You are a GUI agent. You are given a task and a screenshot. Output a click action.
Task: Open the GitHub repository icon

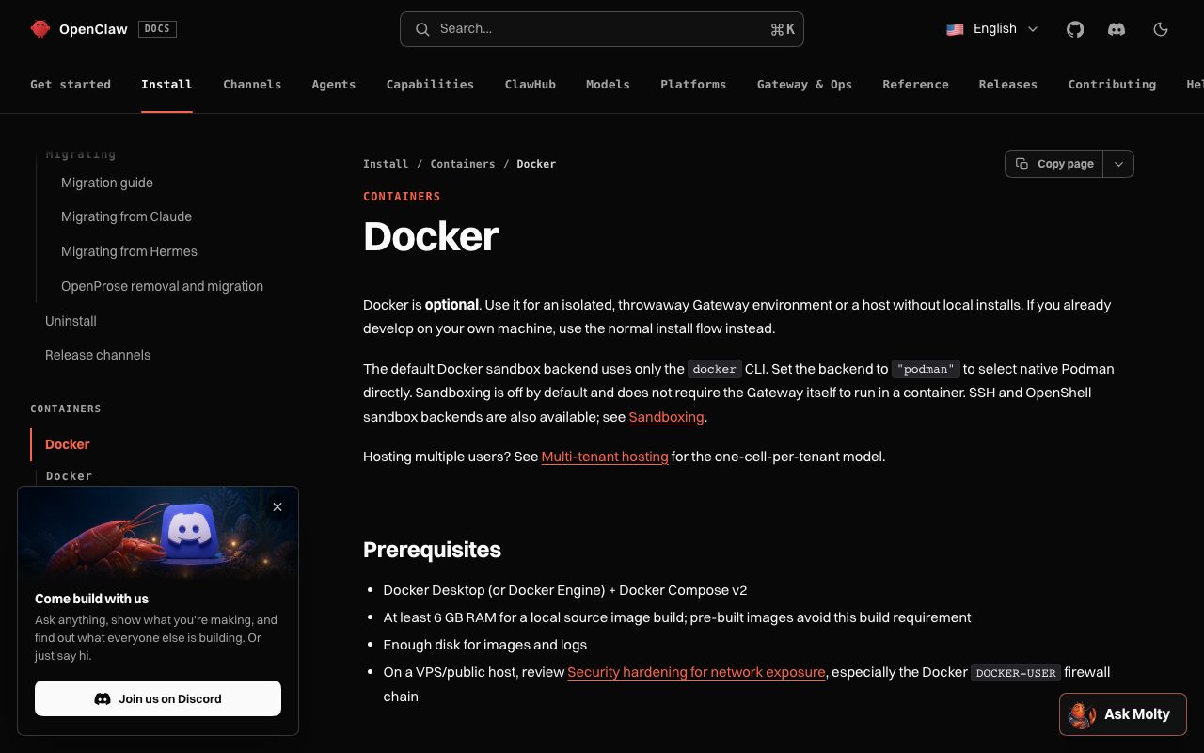point(1075,29)
